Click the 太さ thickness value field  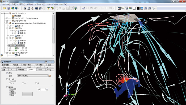click(43, 89)
